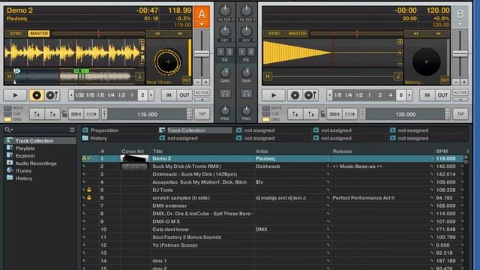
Task: Click Deck B CUE button
Action: coord(295,95)
